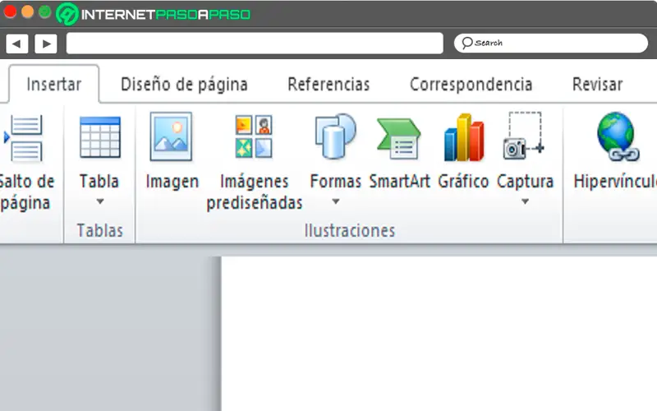Expand the Tabla dropdown arrow
The width and height of the screenshot is (657, 411).
(99, 201)
